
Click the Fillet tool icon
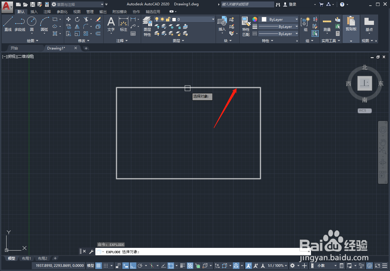pyautogui.click(x=86, y=26)
